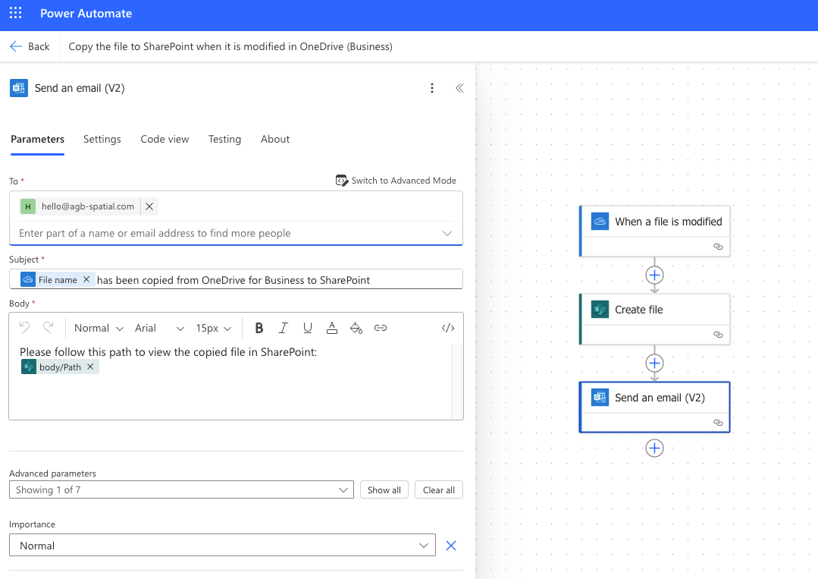The height and width of the screenshot is (579, 818).
Task: Select the When a file is modified trigger
Action: pyautogui.click(x=655, y=231)
